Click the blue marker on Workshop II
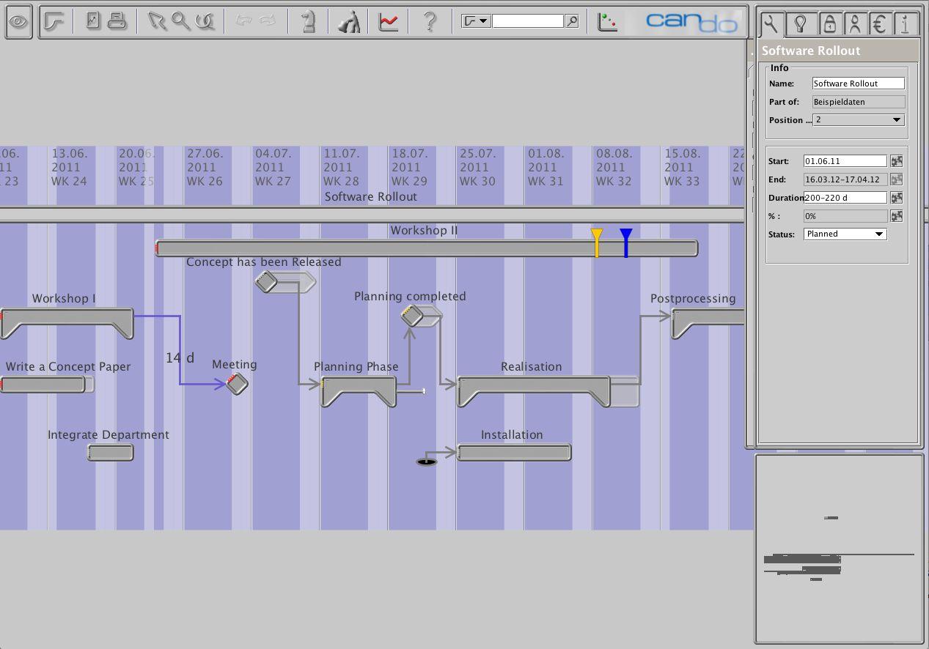The image size is (929, 649). pyautogui.click(x=625, y=242)
